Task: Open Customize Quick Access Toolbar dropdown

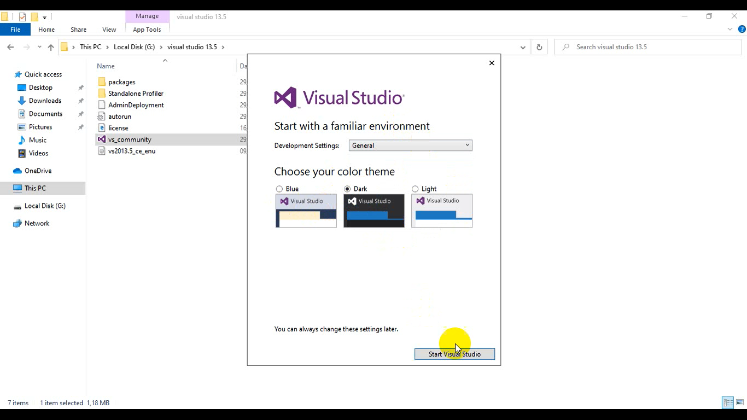Action: coord(44,17)
